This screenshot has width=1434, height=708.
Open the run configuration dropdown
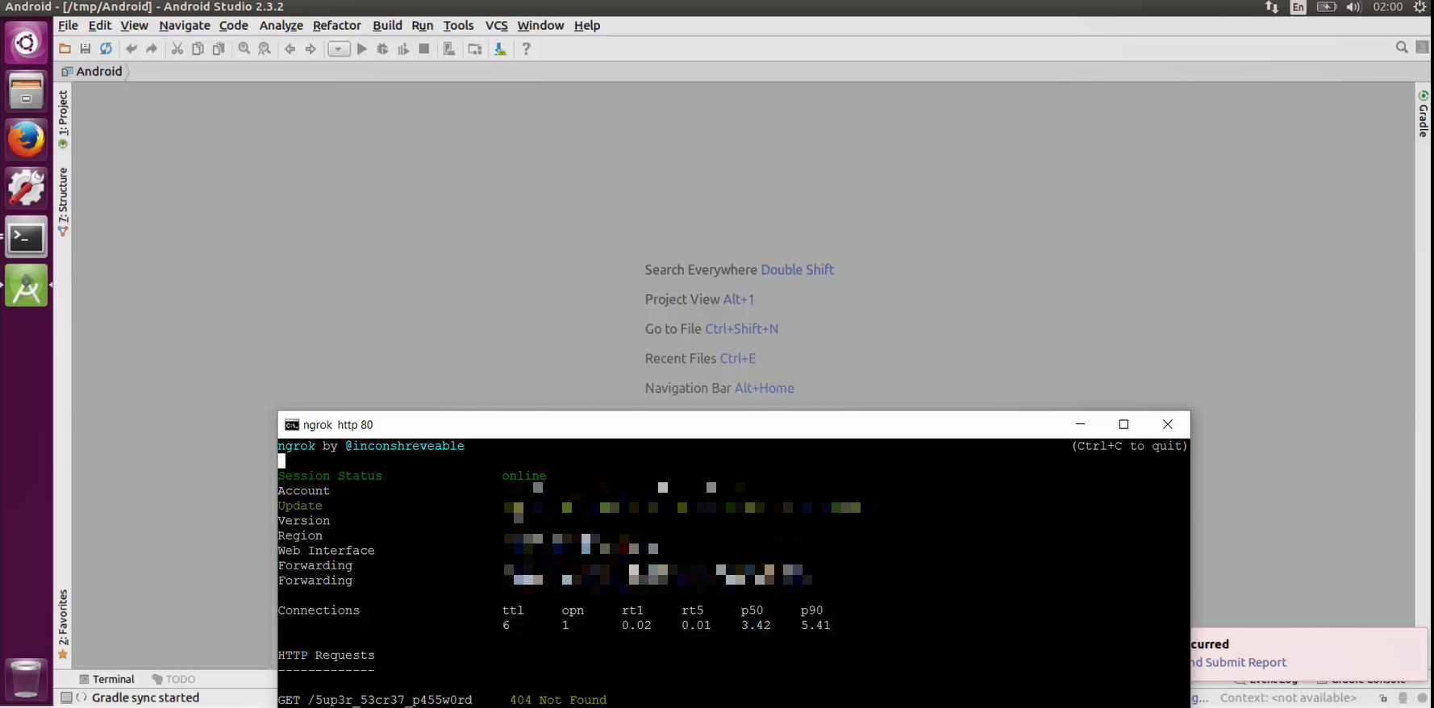pyautogui.click(x=339, y=49)
